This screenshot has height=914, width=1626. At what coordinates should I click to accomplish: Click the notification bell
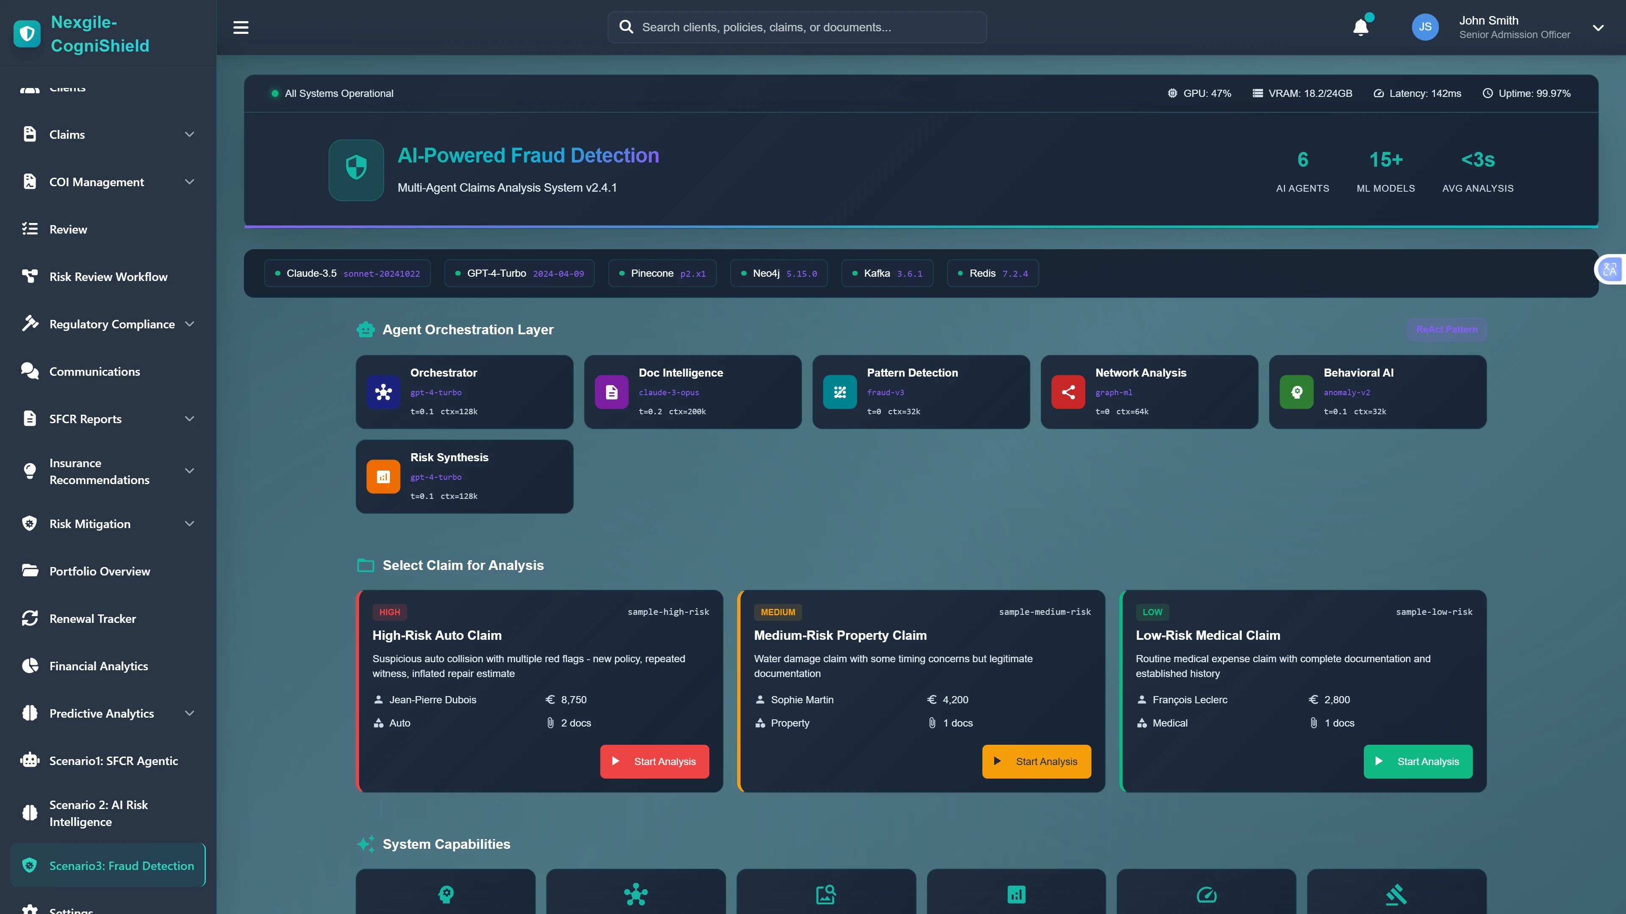click(x=1361, y=27)
